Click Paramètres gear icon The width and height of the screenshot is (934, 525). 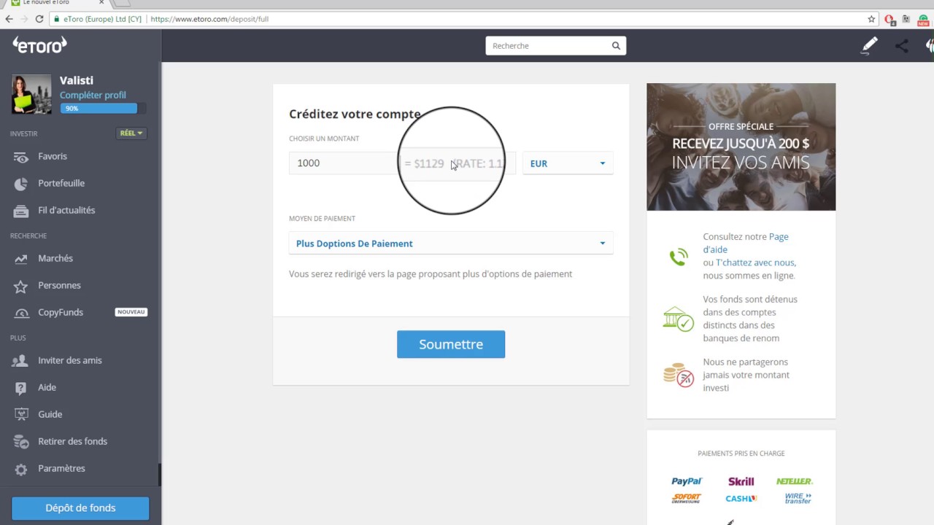pos(21,470)
